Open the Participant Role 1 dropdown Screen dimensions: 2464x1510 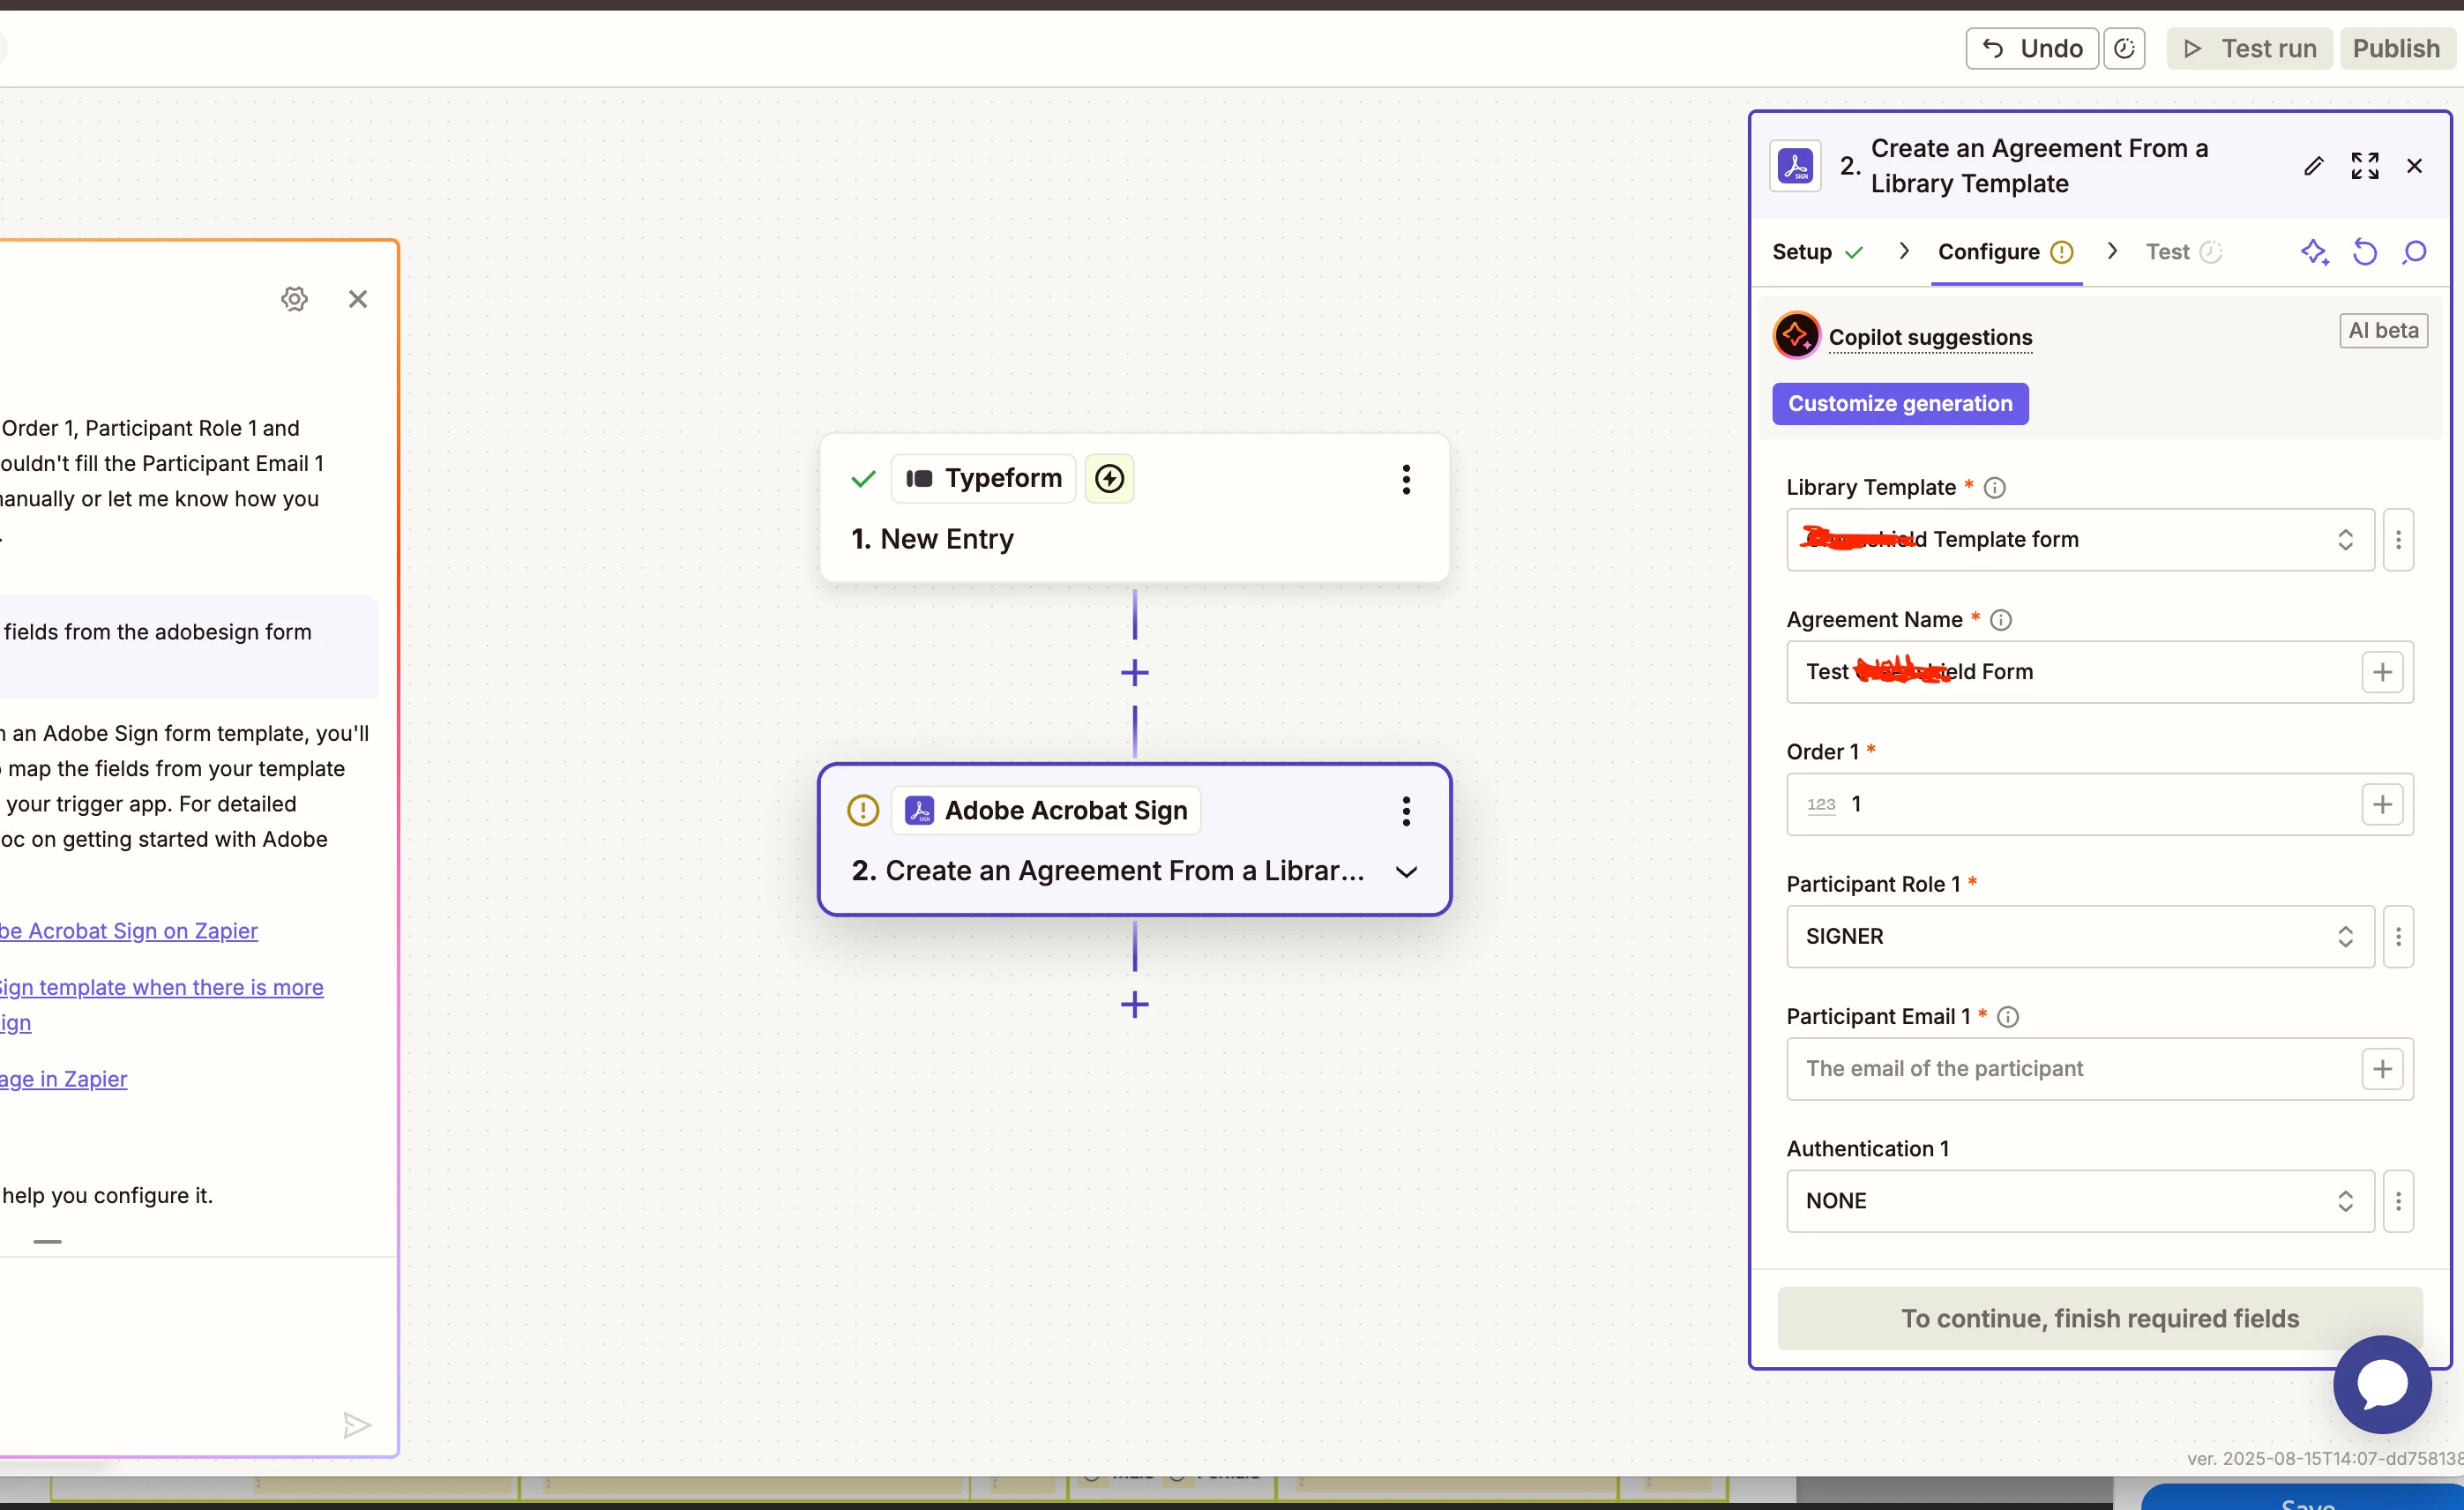coord(2080,937)
